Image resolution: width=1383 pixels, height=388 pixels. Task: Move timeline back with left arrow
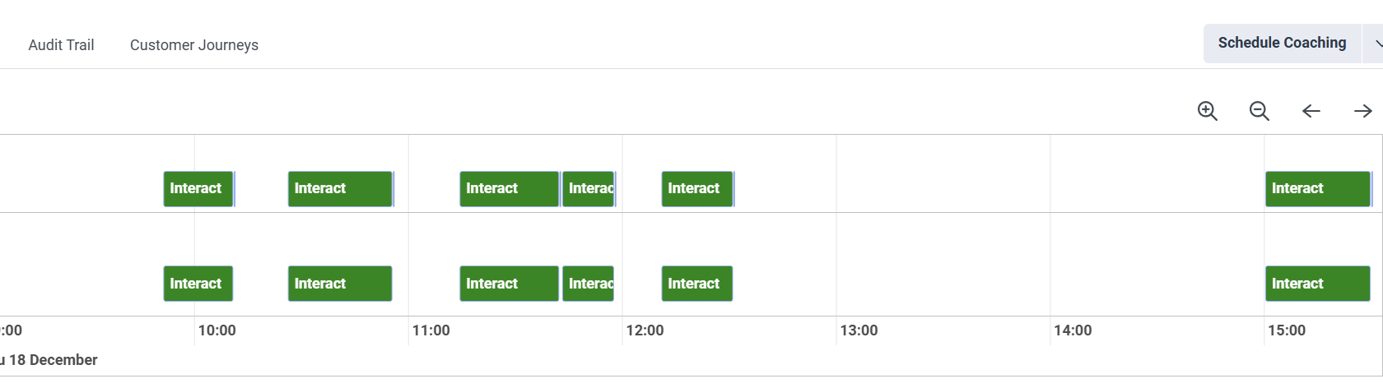point(1311,111)
